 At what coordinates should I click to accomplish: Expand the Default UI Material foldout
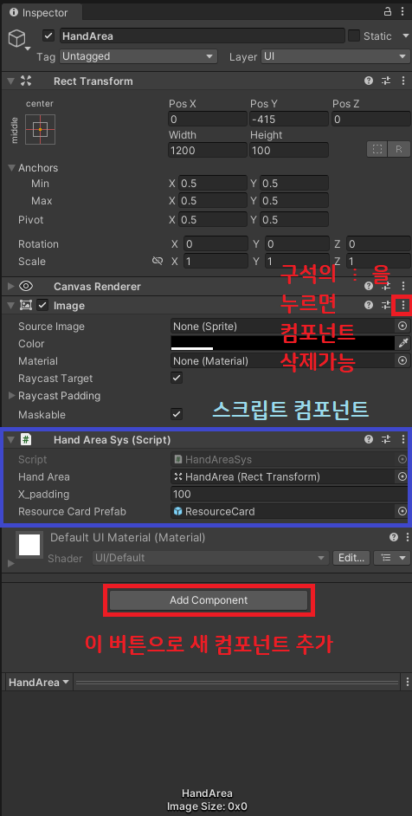click(11, 564)
